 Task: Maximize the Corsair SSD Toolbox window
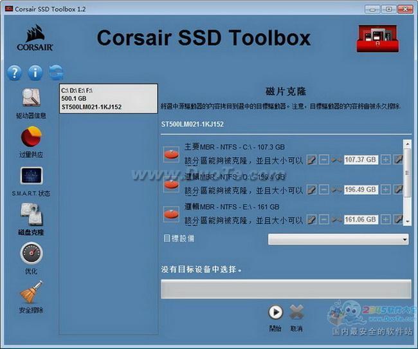click(x=388, y=10)
